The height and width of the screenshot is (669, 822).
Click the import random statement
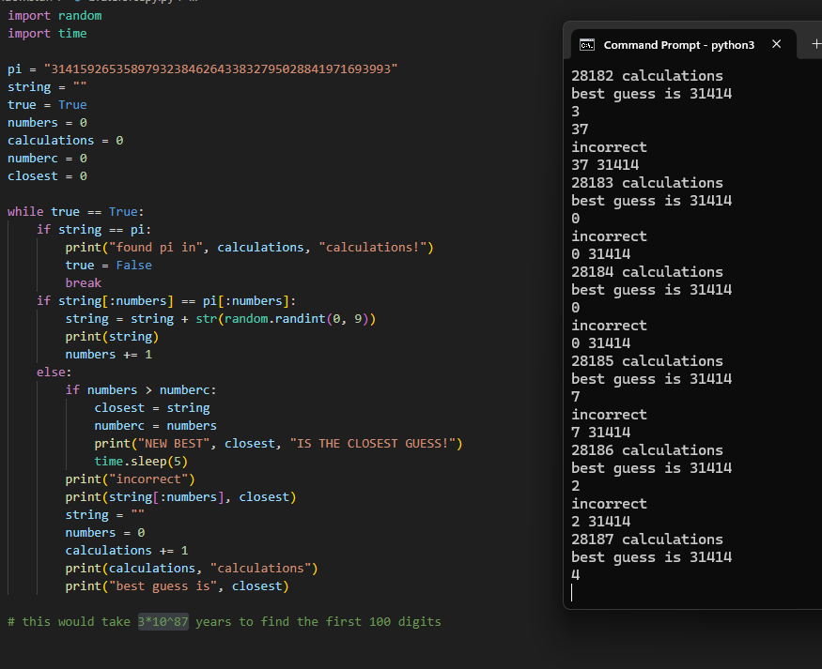pos(53,15)
